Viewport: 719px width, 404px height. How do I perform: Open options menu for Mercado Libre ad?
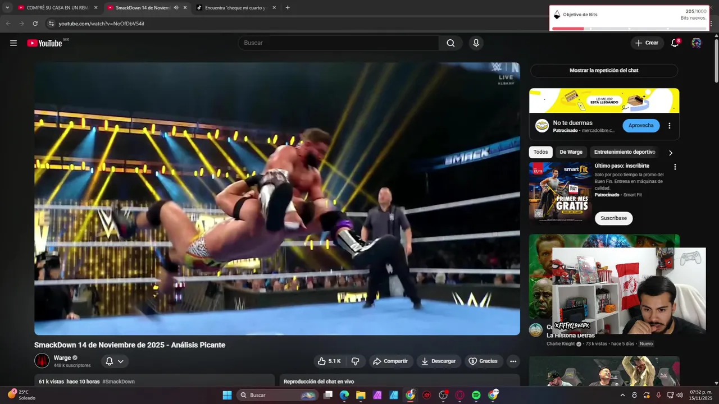pos(669,126)
